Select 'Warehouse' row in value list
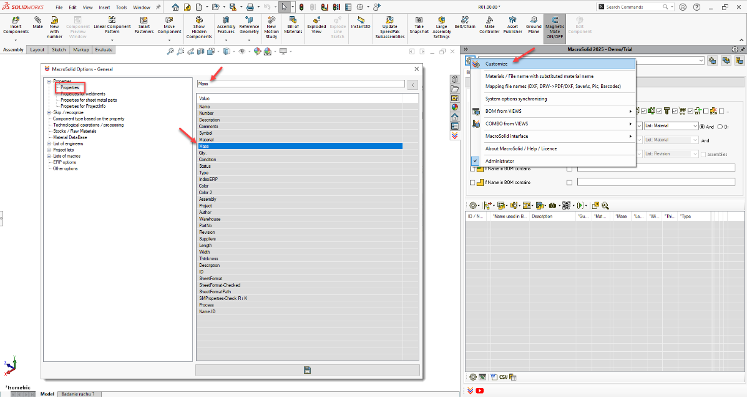 [300, 220]
